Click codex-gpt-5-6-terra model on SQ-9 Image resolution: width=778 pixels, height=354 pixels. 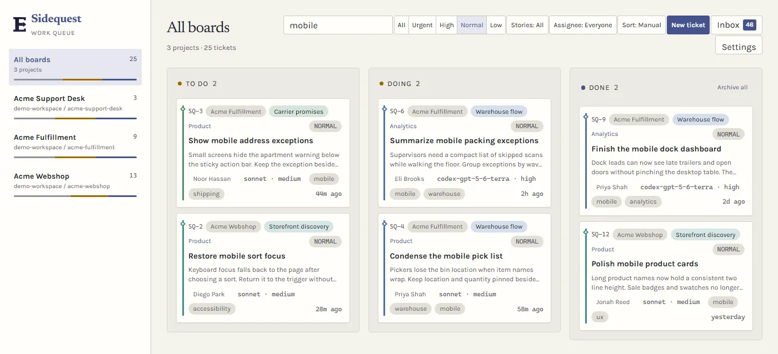point(676,187)
